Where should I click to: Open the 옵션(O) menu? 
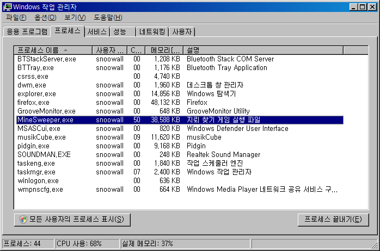pos(45,17)
